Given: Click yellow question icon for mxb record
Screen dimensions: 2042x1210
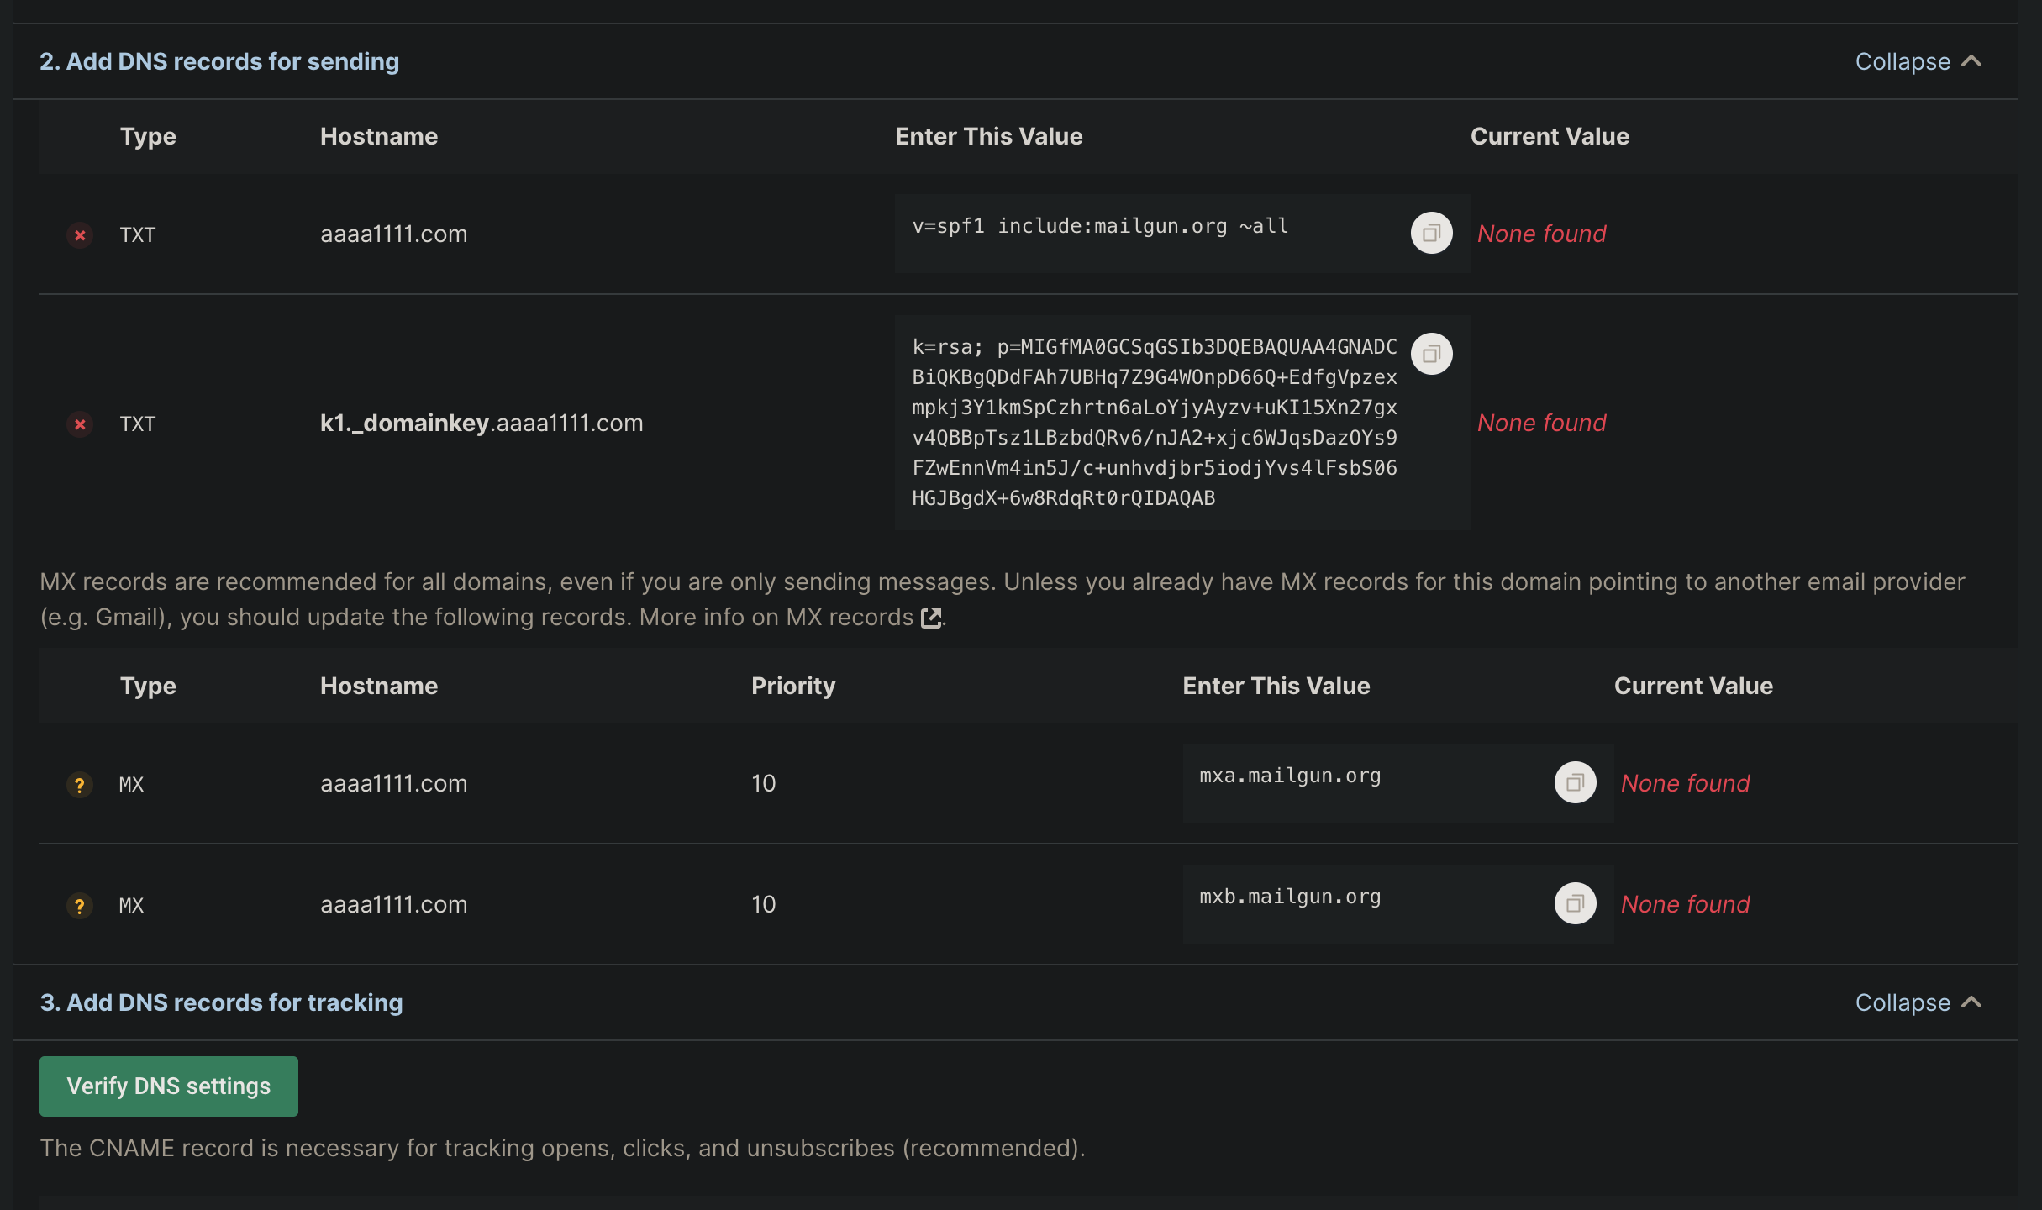Looking at the screenshot, I should click(80, 906).
